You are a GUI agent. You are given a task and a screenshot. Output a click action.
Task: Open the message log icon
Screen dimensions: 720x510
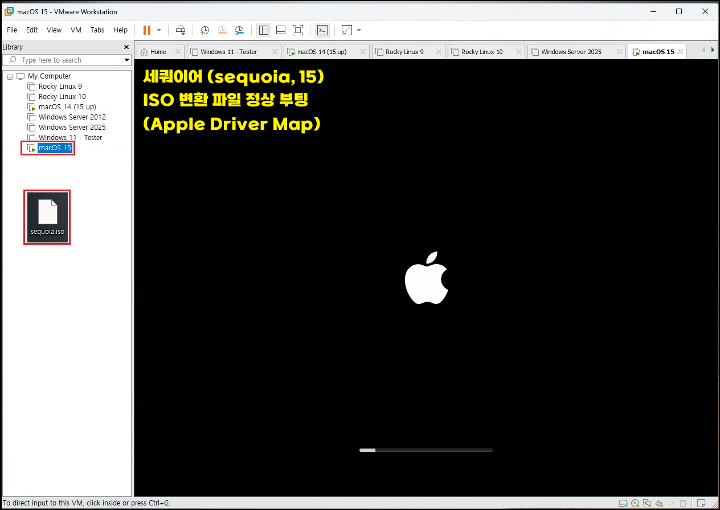pyautogui.click(x=702, y=503)
